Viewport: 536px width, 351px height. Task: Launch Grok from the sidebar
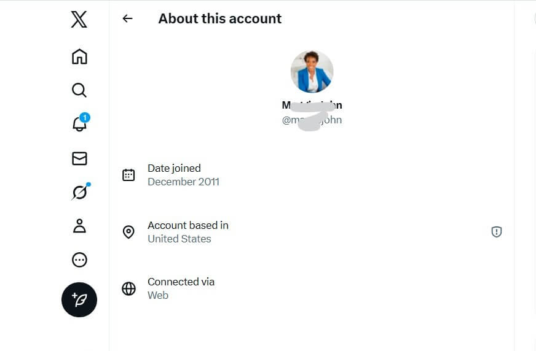(x=79, y=193)
